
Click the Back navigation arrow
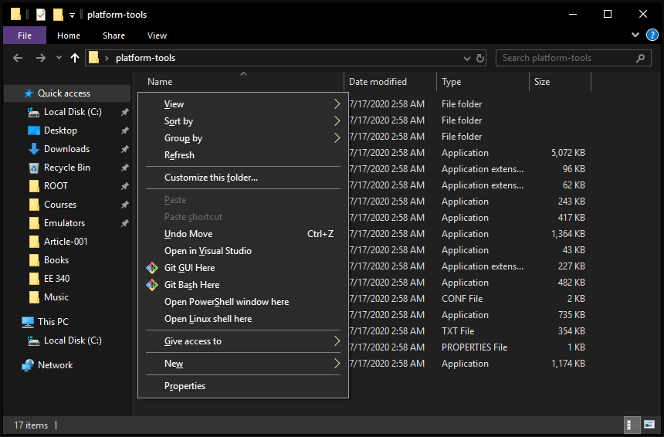[x=18, y=58]
